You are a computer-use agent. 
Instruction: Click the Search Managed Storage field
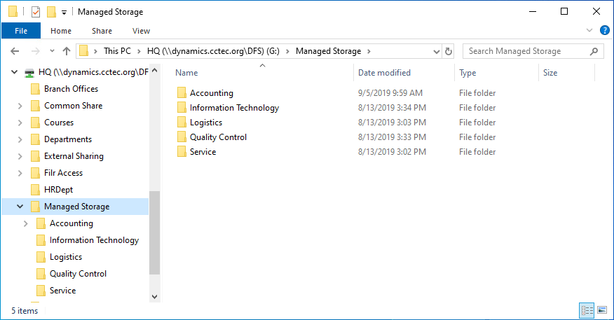(x=526, y=51)
